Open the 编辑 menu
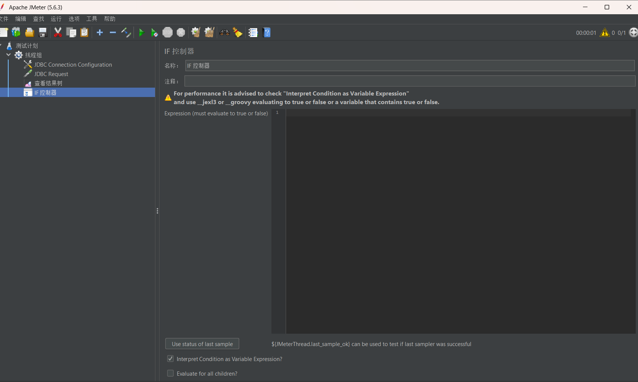 tap(21, 19)
